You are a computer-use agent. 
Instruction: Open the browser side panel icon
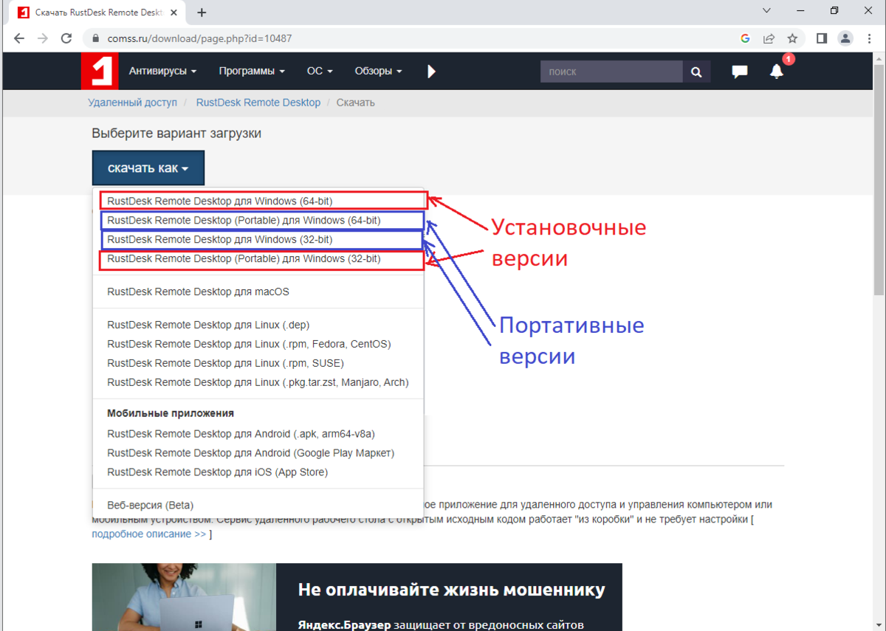coord(822,38)
